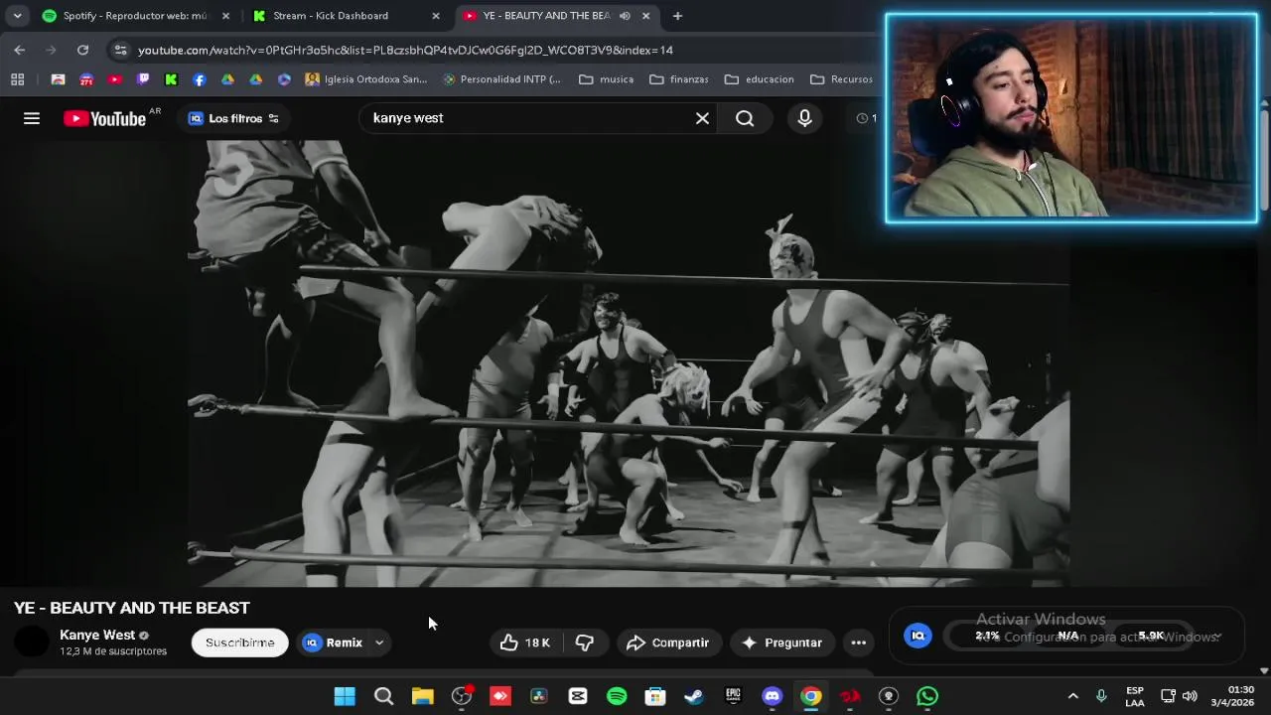Open a new browser tab
1271x715 pixels.
pos(677,16)
